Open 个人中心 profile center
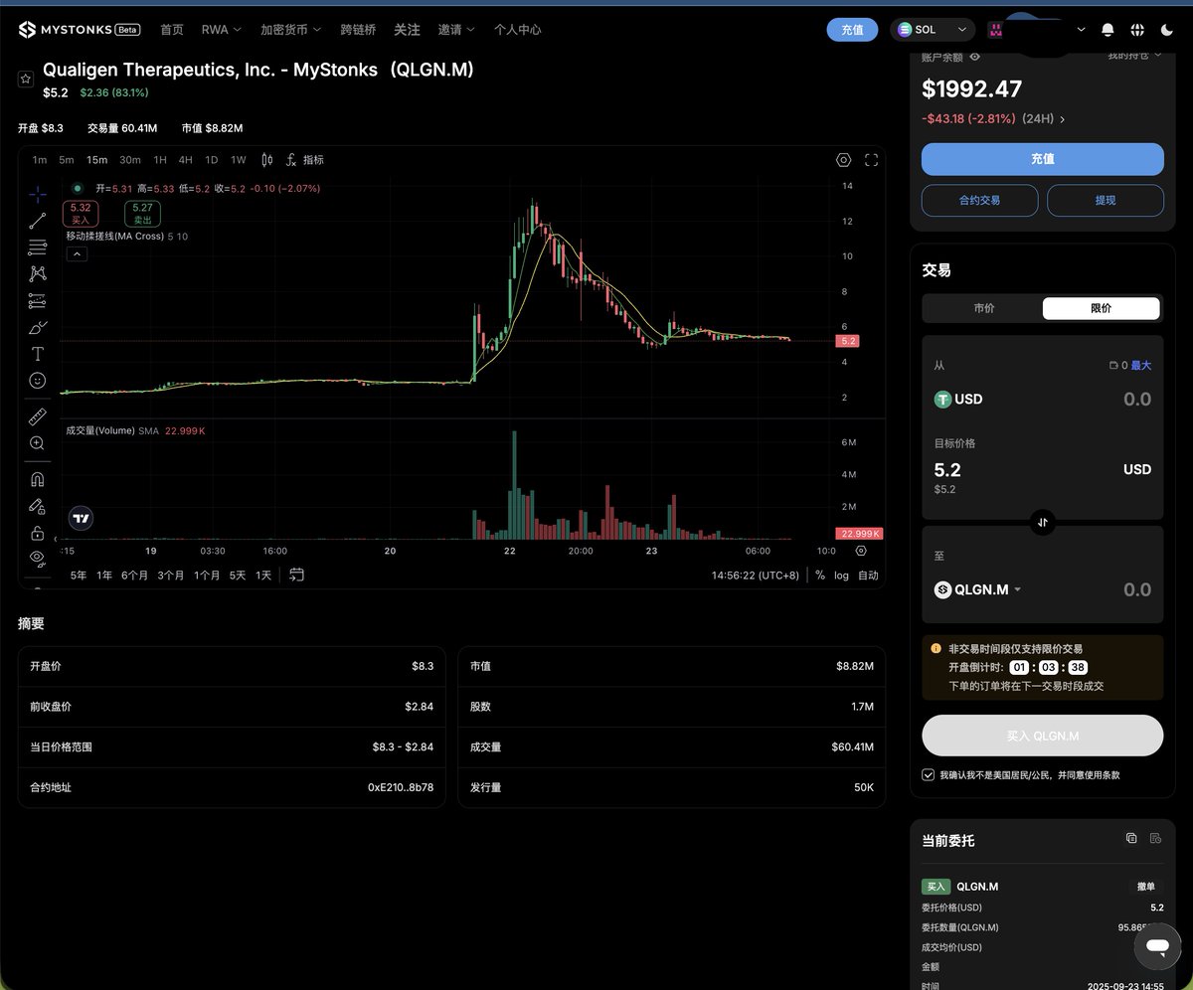Viewport: 1193px width, 990px height. point(518,30)
